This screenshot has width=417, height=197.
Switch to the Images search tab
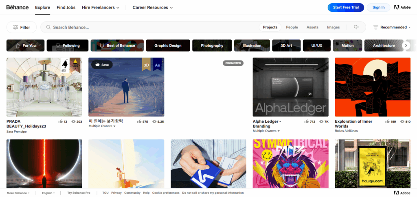coord(333,27)
